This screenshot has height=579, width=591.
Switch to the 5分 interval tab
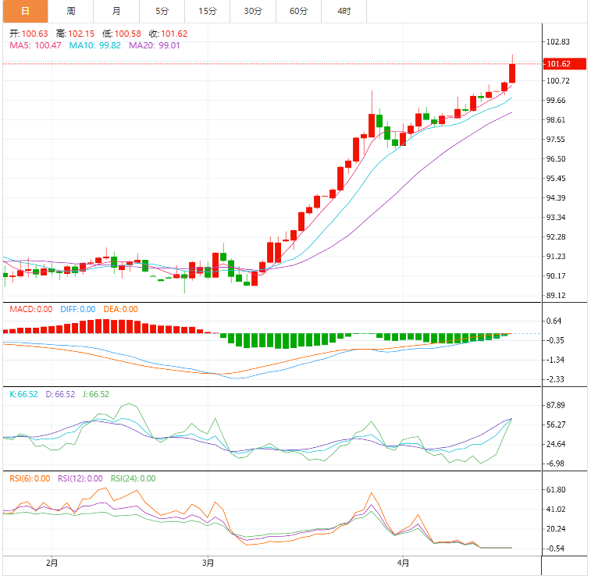pos(162,11)
